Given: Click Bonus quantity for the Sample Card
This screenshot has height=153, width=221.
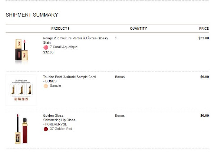Looking at the screenshot, I should [120, 77].
